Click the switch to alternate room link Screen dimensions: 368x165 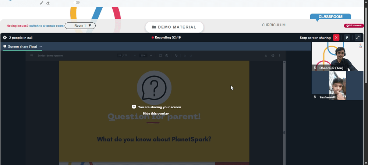pyautogui.click(x=46, y=26)
